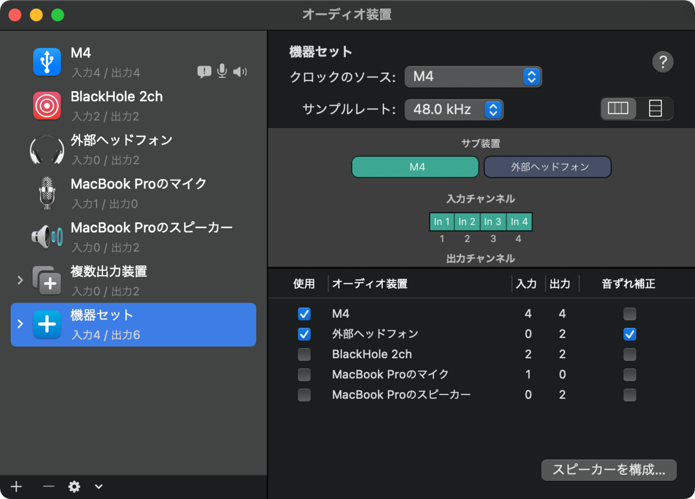Screen dimensions: 695x499
Task: Open the sample rate 48.0 kHz dropdown
Action: (454, 109)
